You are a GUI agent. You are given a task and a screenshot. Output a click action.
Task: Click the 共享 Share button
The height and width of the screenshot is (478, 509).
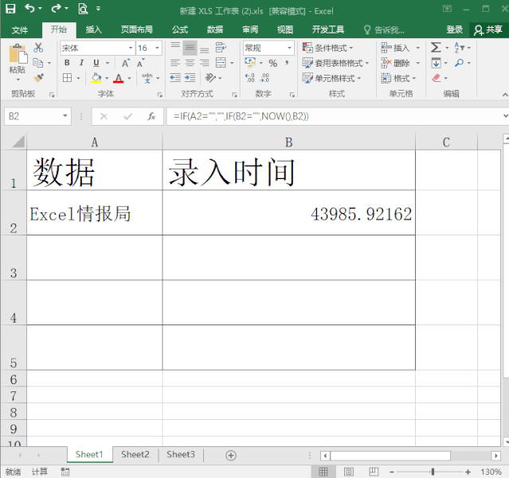(x=488, y=29)
